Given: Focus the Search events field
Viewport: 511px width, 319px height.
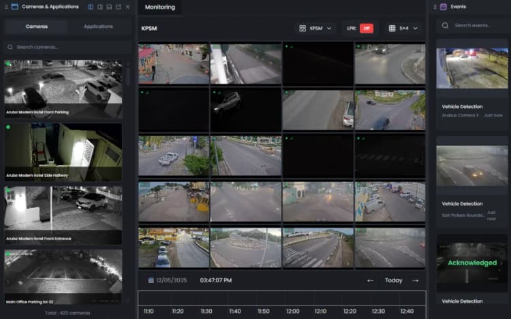Looking at the screenshot, I should 473,25.
